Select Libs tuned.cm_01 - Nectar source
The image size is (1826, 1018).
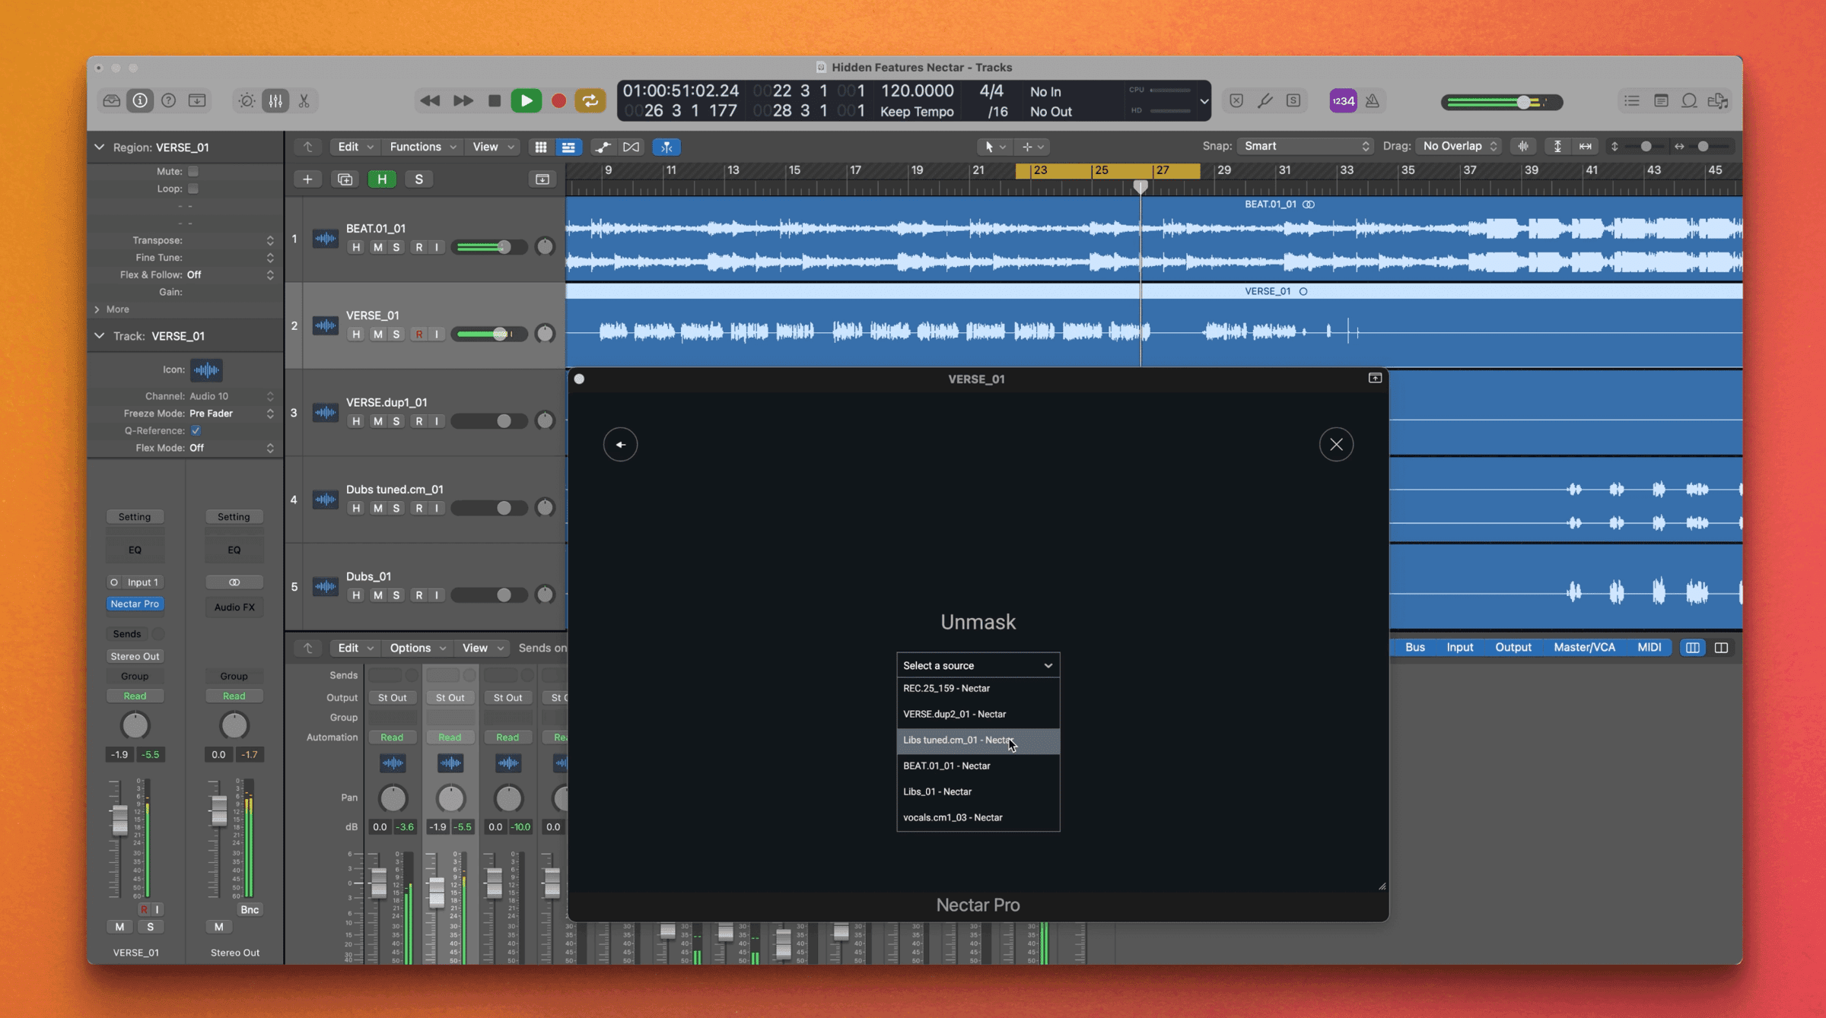pyautogui.click(x=978, y=740)
